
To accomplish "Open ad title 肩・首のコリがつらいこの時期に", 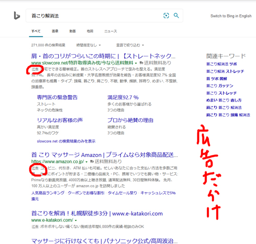I will [103, 56].
